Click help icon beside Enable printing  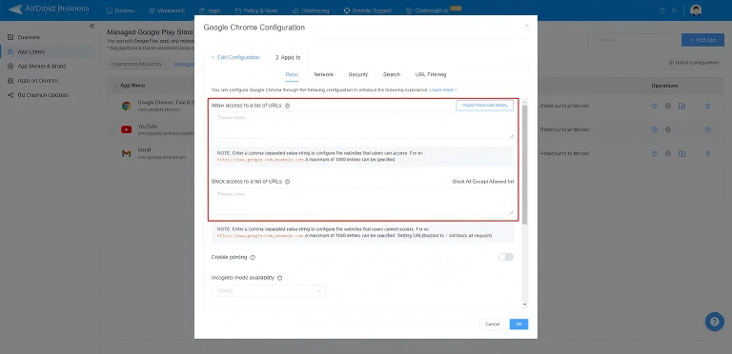[x=253, y=257]
